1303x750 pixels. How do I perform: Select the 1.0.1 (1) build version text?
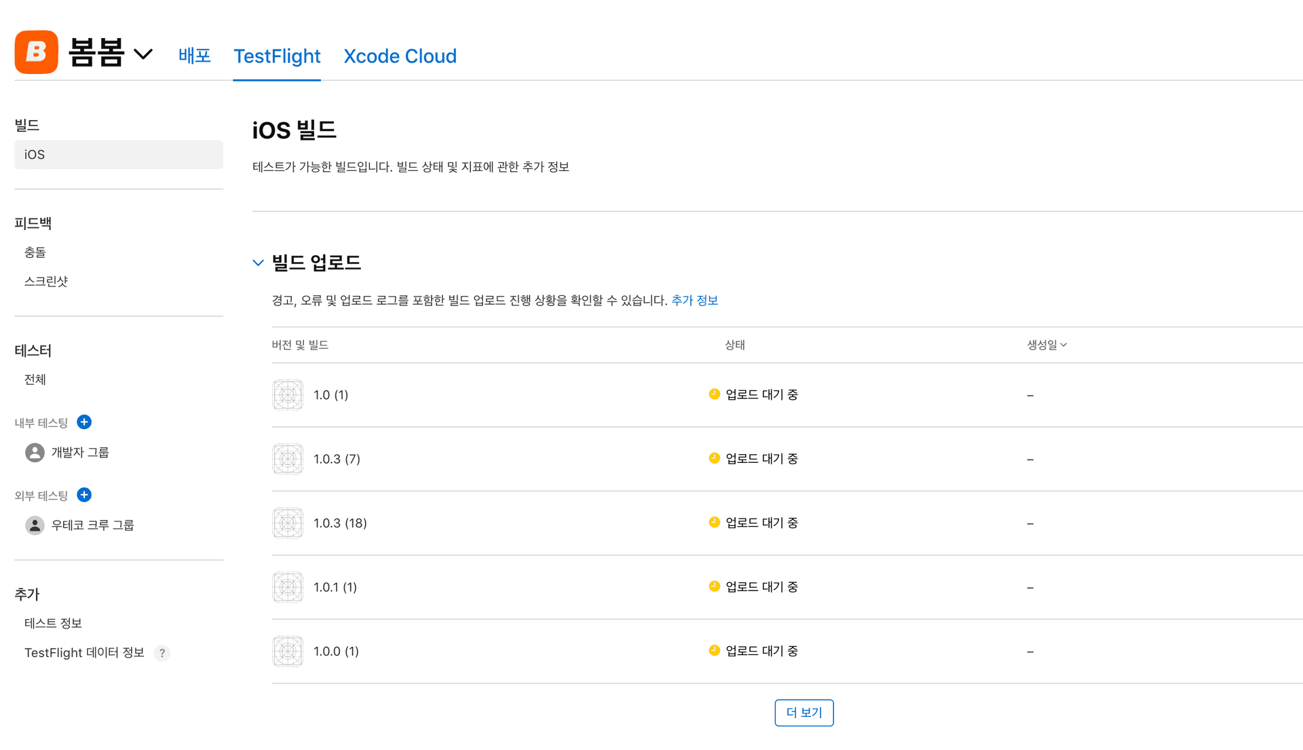[x=335, y=587]
